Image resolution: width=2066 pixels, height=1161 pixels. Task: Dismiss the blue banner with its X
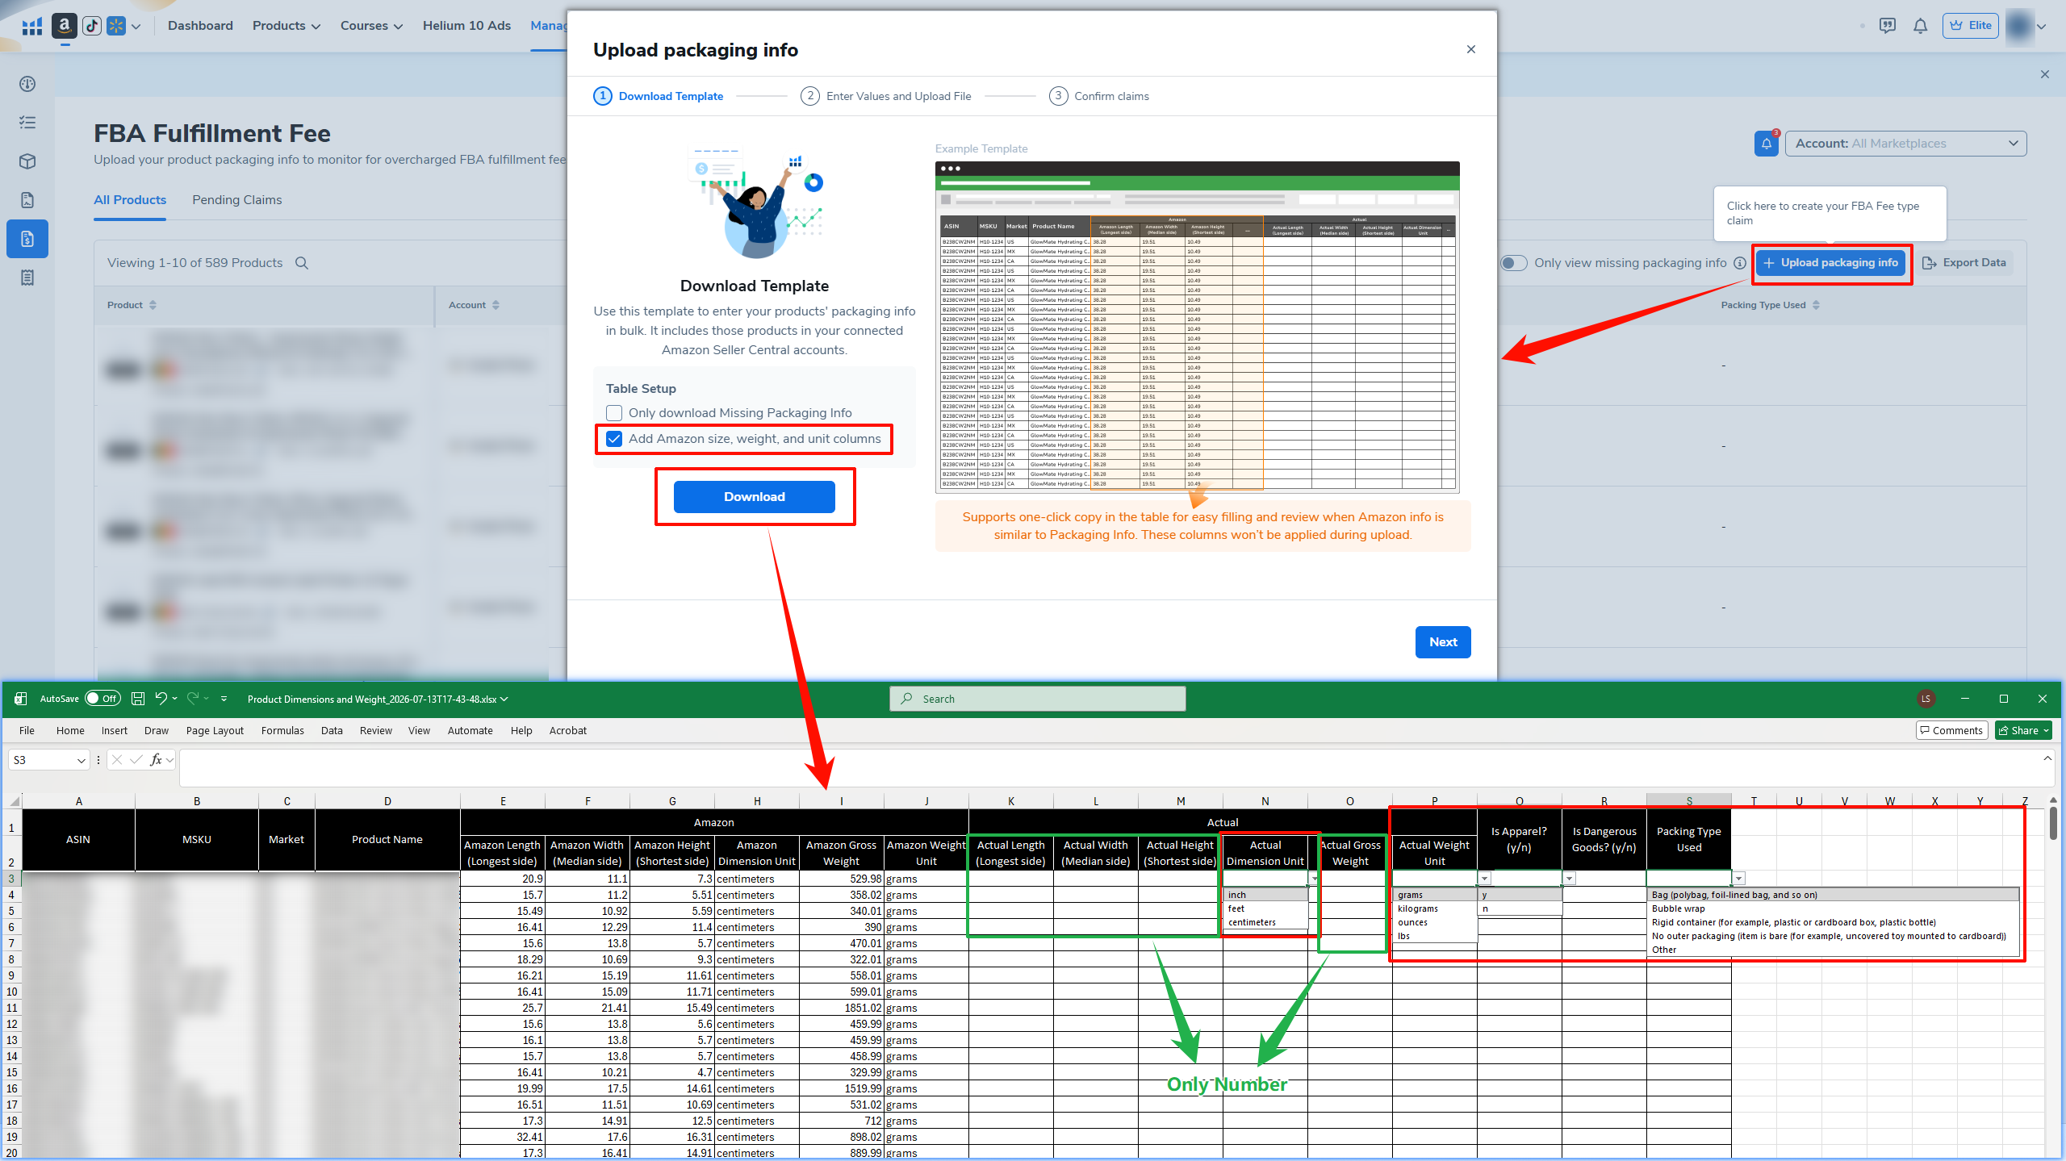[x=2045, y=74]
